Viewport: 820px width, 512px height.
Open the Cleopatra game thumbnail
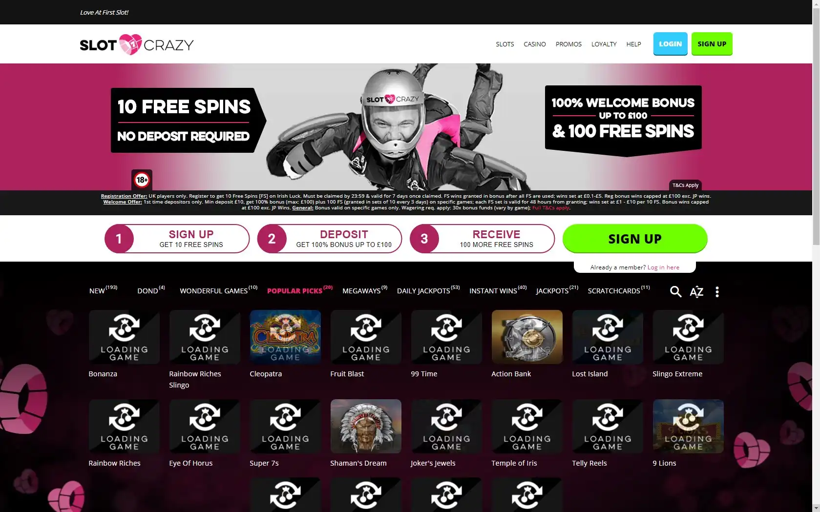point(285,337)
